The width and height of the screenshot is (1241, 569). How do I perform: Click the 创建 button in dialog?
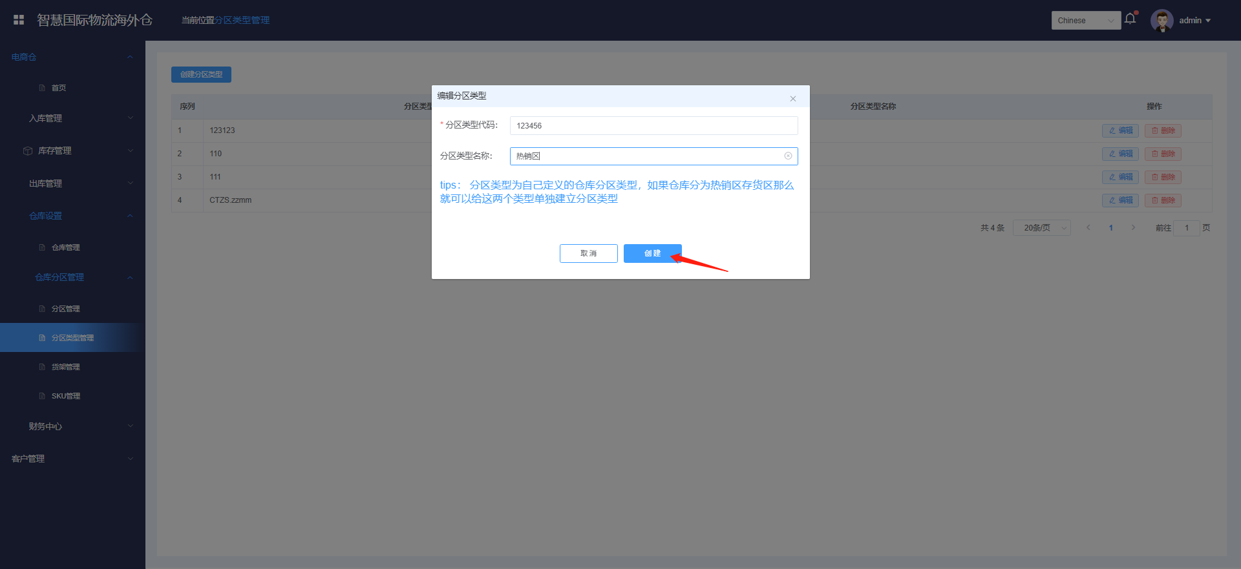coord(652,253)
